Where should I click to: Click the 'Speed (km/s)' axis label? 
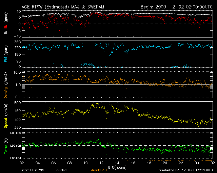[6, 116]
